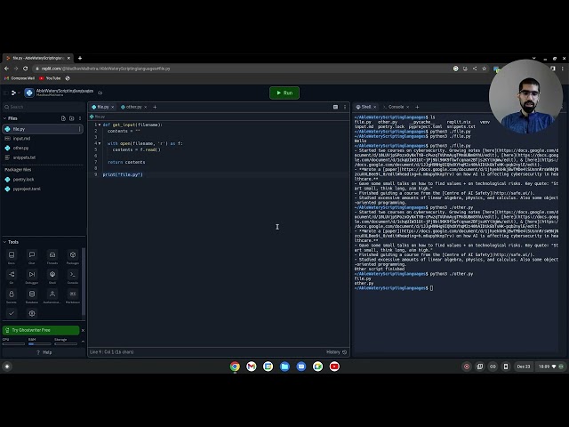Open the Docs tool
This screenshot has width=569, height=427.
pos(12,257)
